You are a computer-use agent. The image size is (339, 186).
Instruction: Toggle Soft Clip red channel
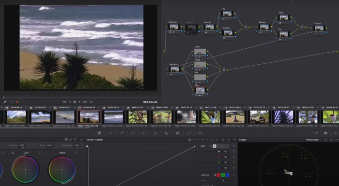218,175
